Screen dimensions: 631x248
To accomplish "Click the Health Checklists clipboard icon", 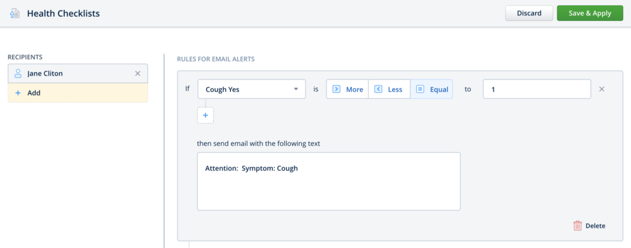I will pyautogui.click(x=15, y=13).
